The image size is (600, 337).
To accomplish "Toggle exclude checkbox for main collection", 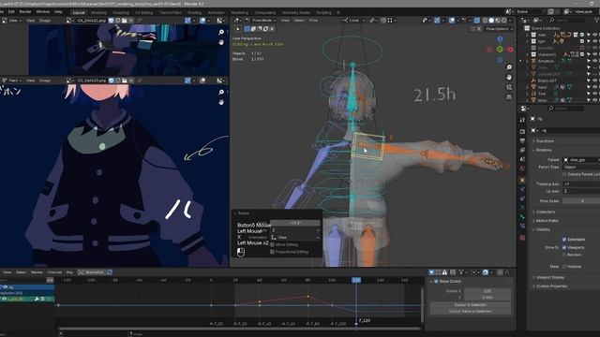I will pyautogui.click(x=582, y=35).
